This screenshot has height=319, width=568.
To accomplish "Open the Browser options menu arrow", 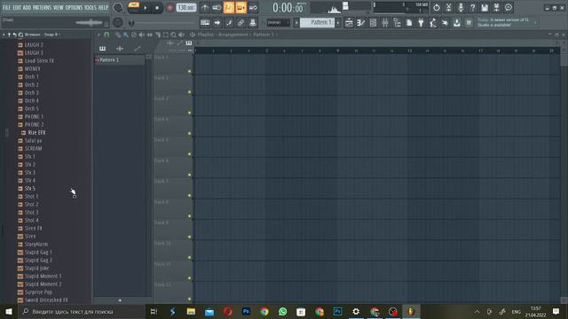I will coord(4,35).
